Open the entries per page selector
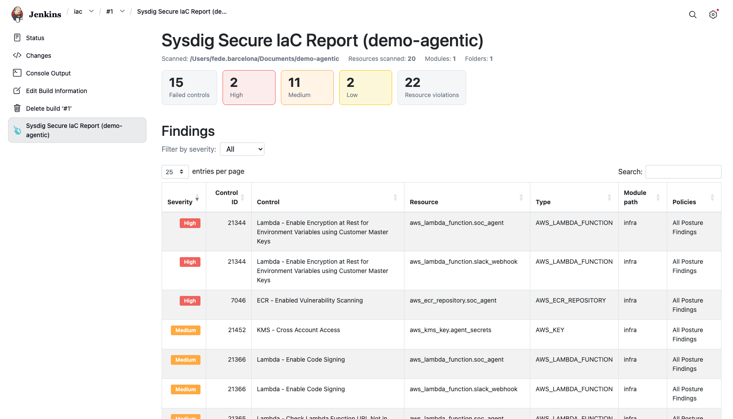733x419 pixels. tap(175, 172)
